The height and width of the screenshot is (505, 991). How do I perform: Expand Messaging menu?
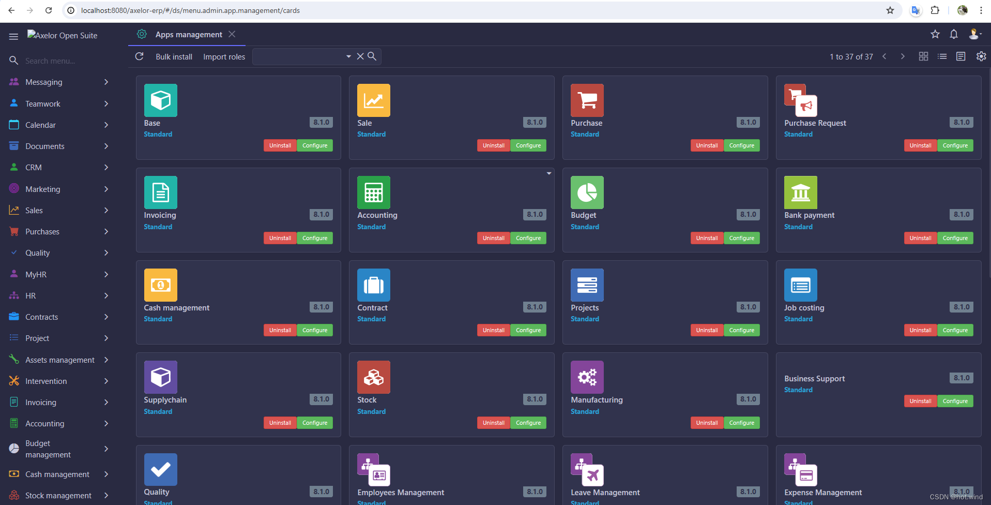106,82
